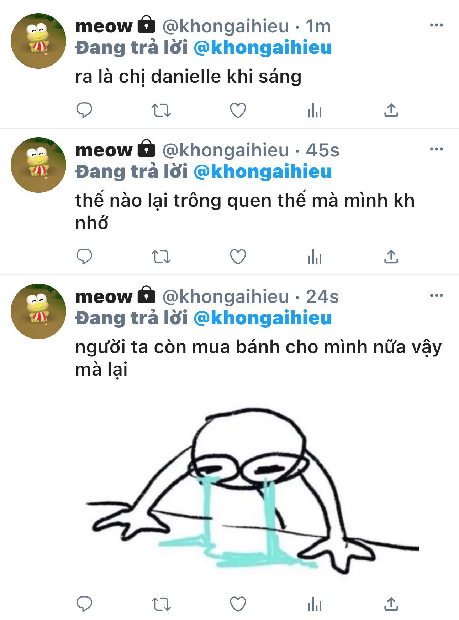Reply to the crying meme tweet

(x=84, y=604)
